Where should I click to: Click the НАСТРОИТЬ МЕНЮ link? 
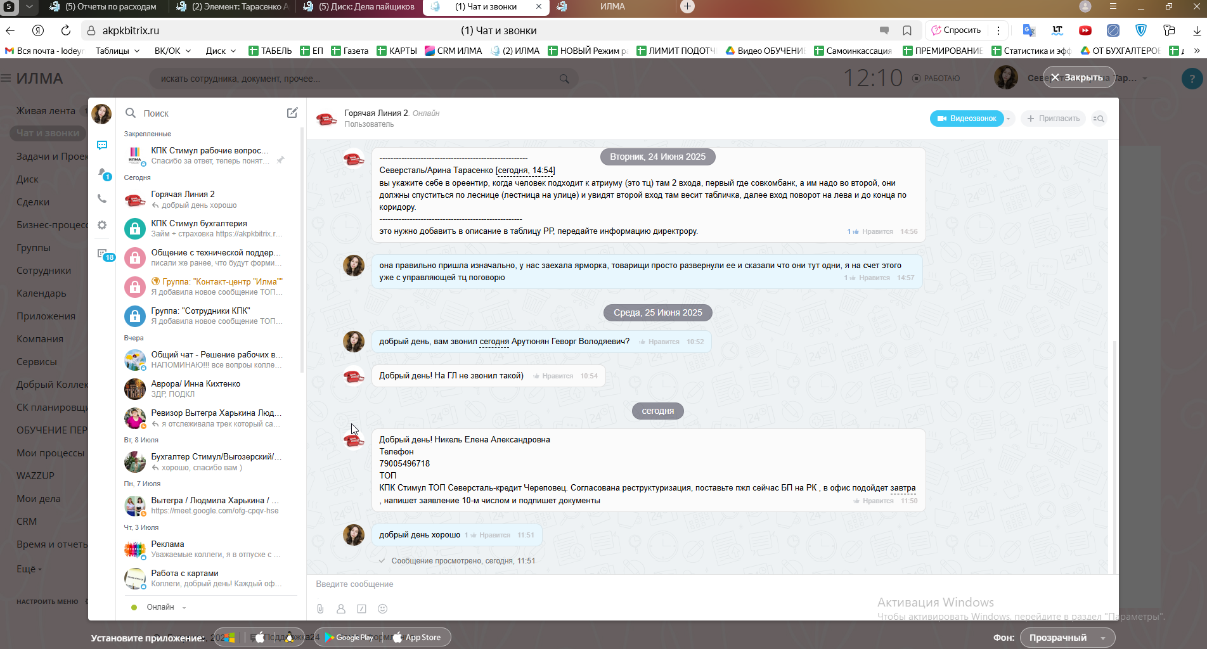pos(48,601)
